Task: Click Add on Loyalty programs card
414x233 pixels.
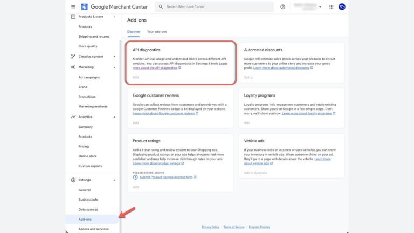Action: coord(247,123)
